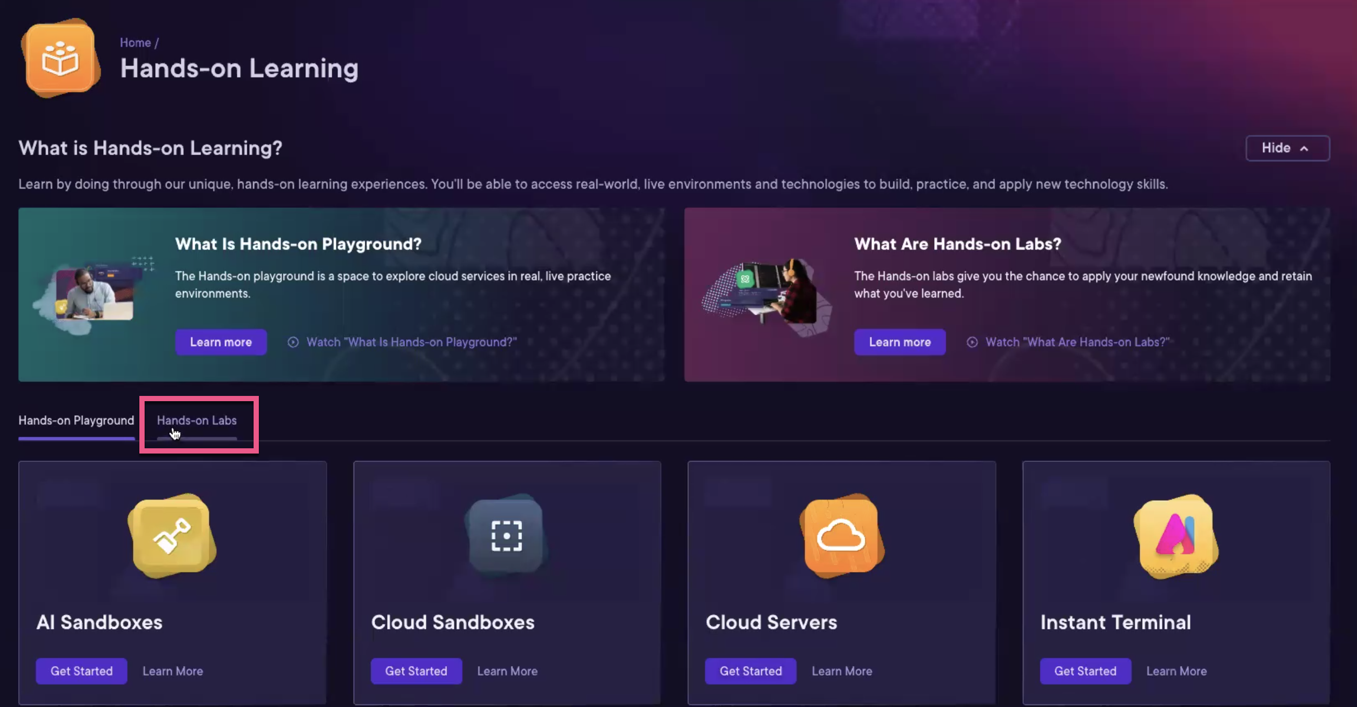
Task: Get Started with AI Sandboxes
Action: coord(81,671)
